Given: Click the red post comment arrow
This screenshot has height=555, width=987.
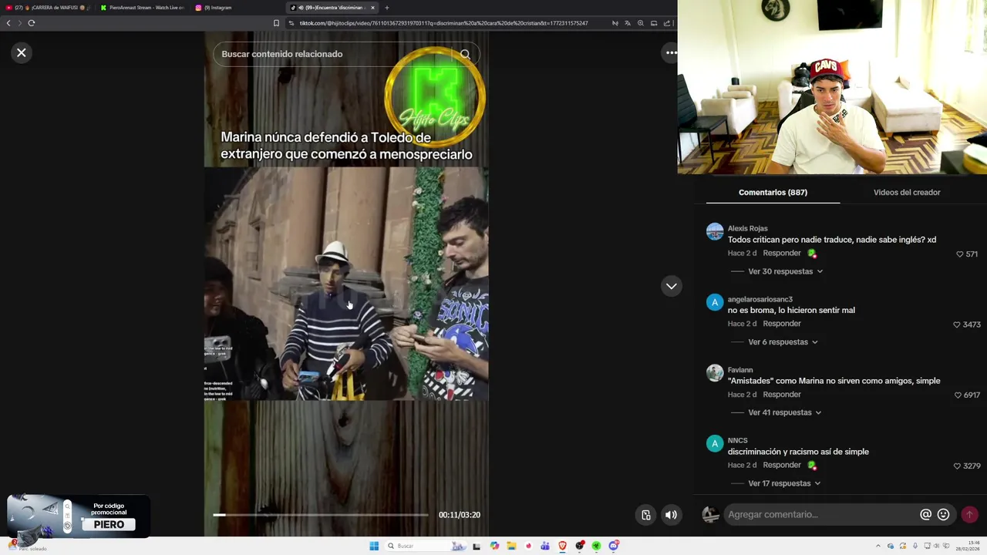Looking at the screenshot, I should 969,514.
